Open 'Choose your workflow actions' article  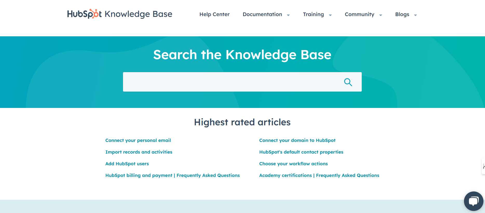(293, 164)
